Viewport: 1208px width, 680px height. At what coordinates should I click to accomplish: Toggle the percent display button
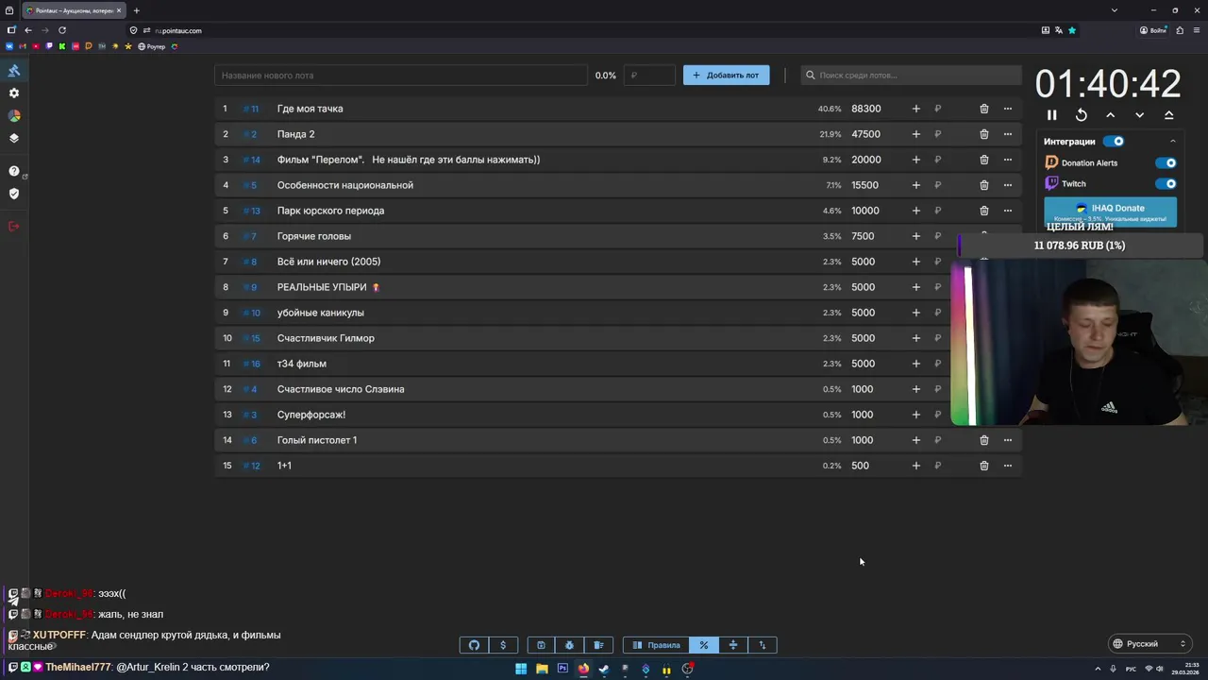tap(703, 645)
